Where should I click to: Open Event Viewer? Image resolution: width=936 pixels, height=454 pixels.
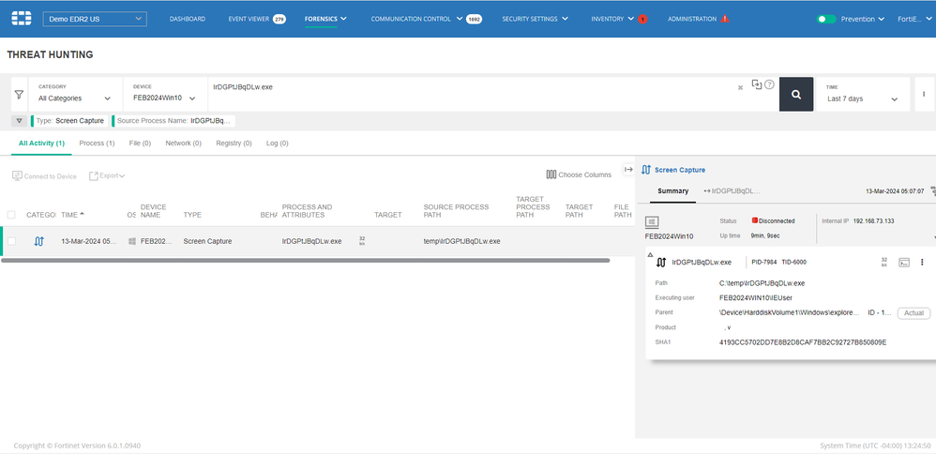click(x=249, y=19)
